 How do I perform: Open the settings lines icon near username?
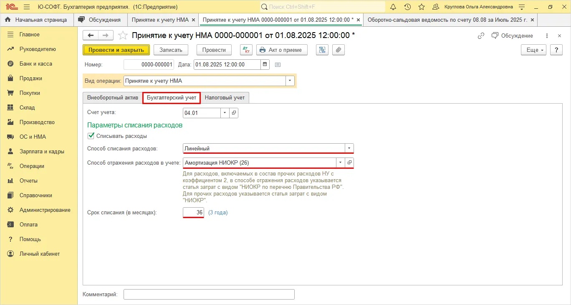(522, 7)
